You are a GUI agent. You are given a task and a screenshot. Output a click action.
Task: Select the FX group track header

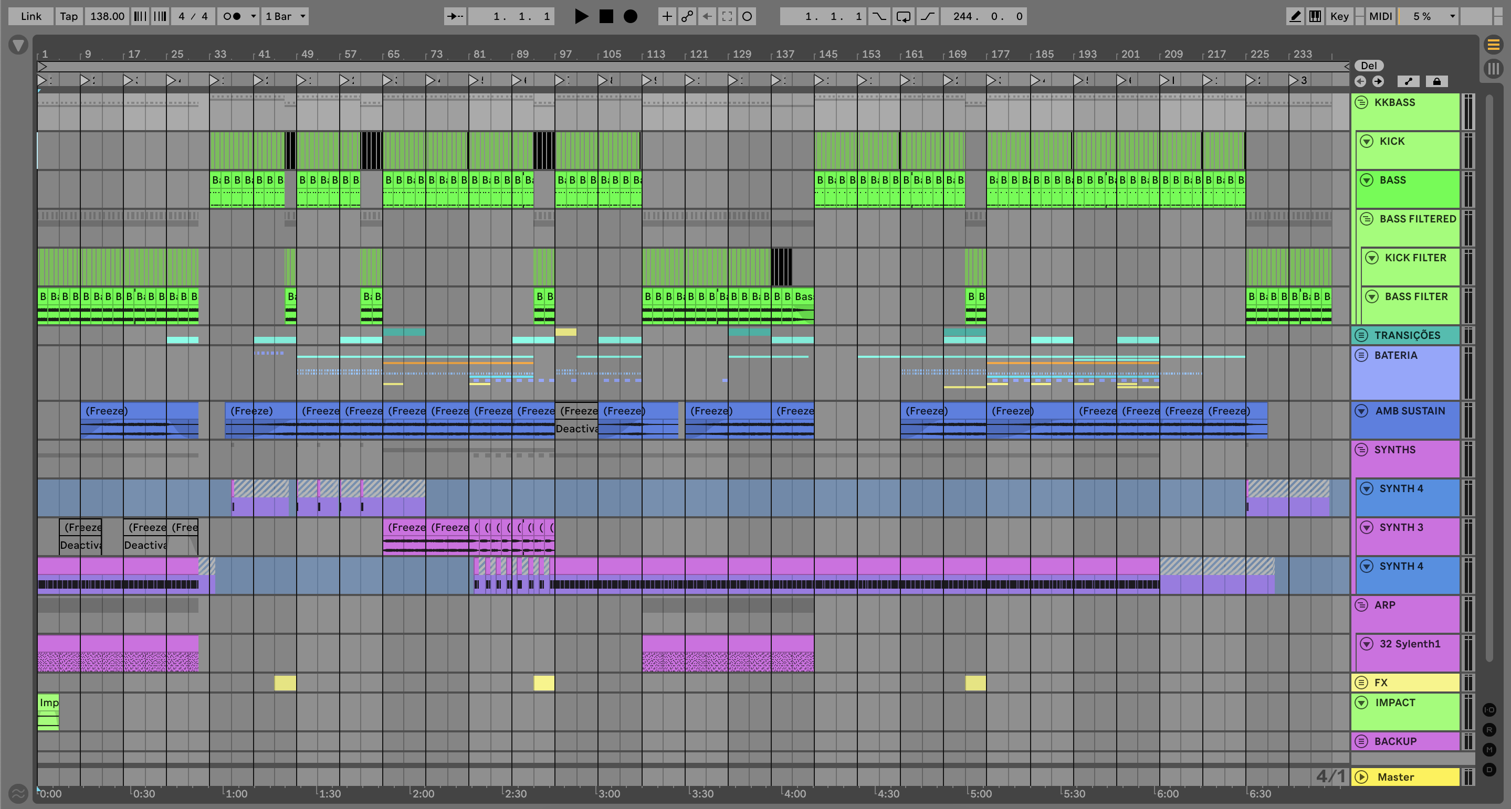pyautogui.click(x=1405, y=683)
